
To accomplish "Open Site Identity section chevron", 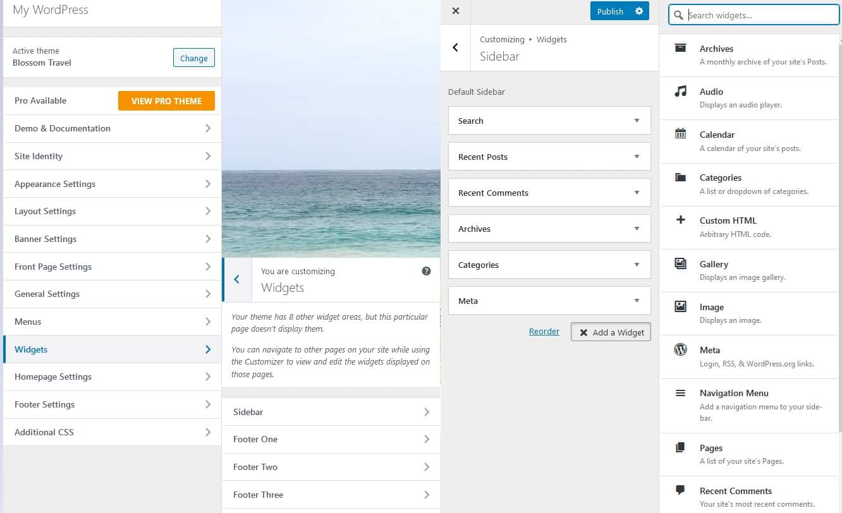I will (208, 156).
